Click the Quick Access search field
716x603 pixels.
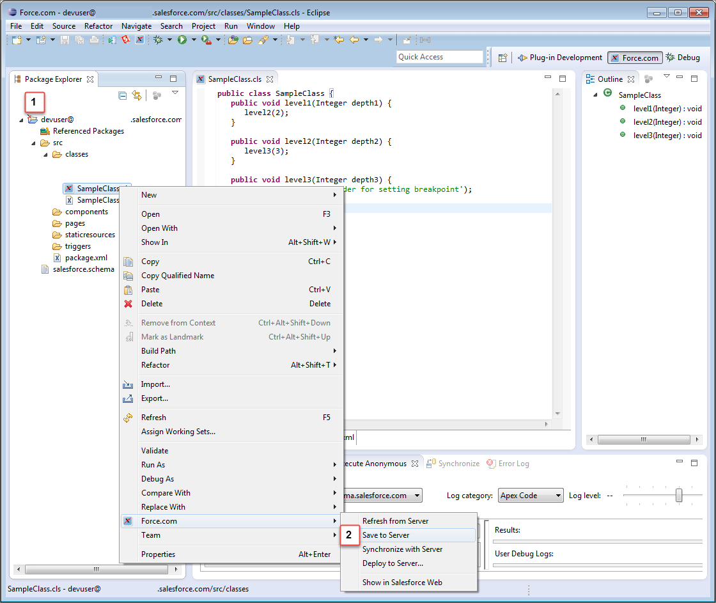tap(440, 57)
